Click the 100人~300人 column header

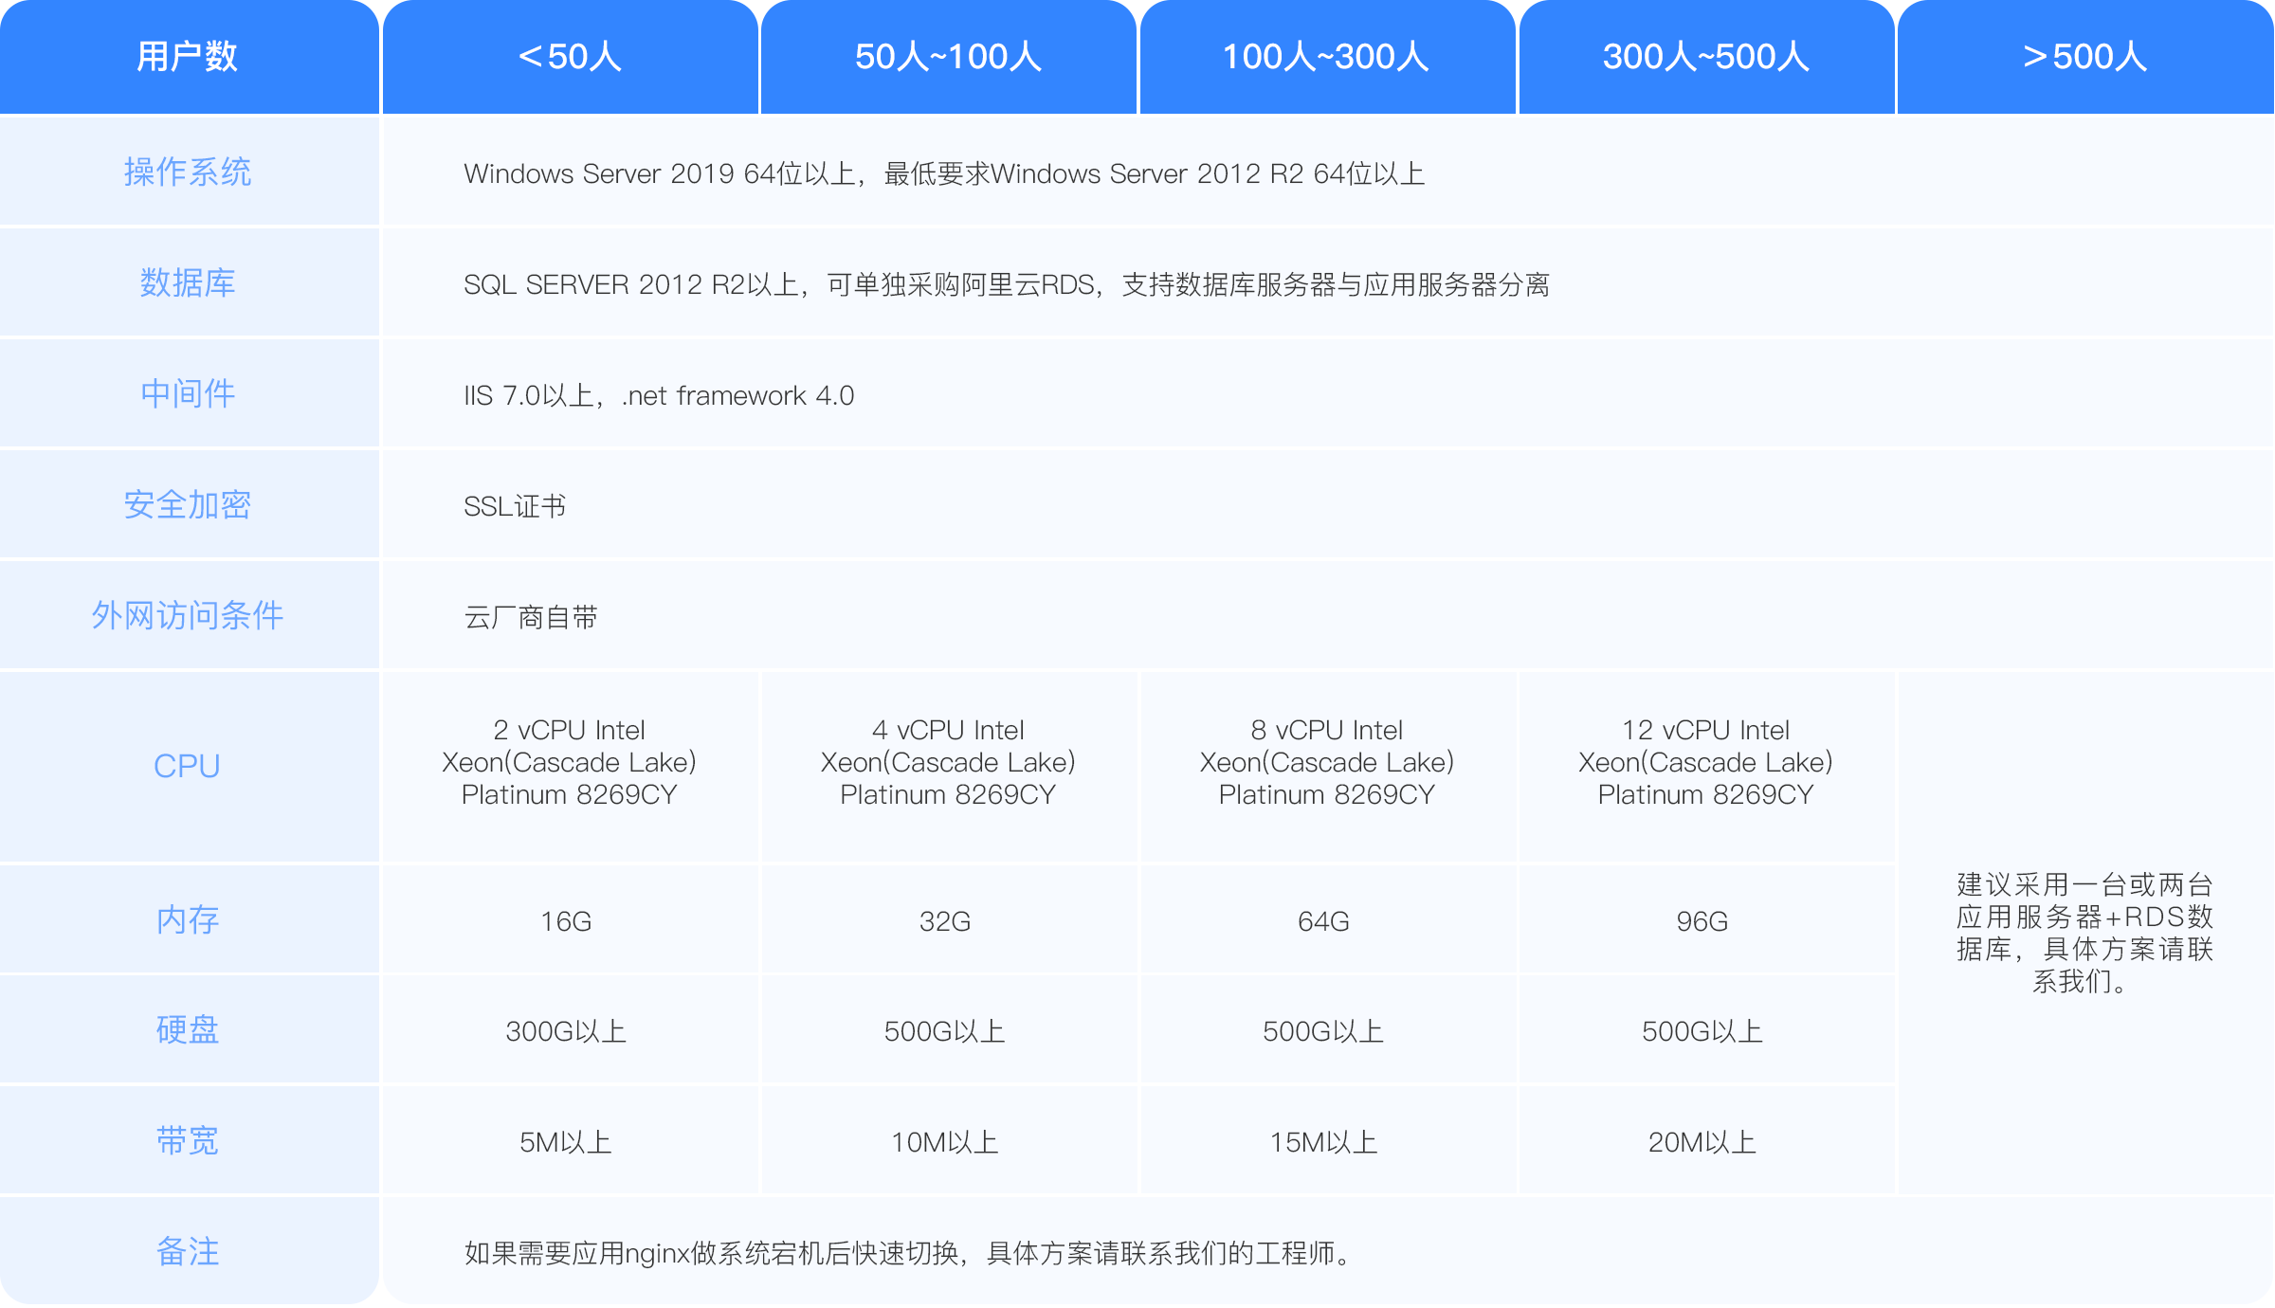click(x=1326, y=57)
